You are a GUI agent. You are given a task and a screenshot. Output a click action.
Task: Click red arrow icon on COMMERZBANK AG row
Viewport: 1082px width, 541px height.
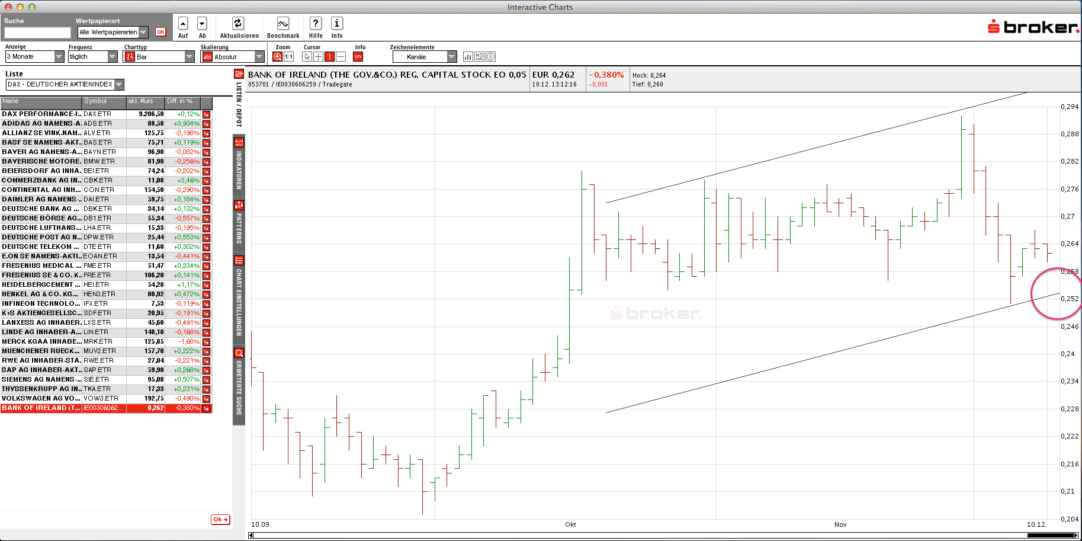206,181
